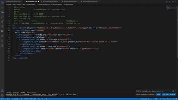Click the window icon beside the warnings count
This screenshot has width=178, height=100.
pyautogui.click(x=21, y=99)
